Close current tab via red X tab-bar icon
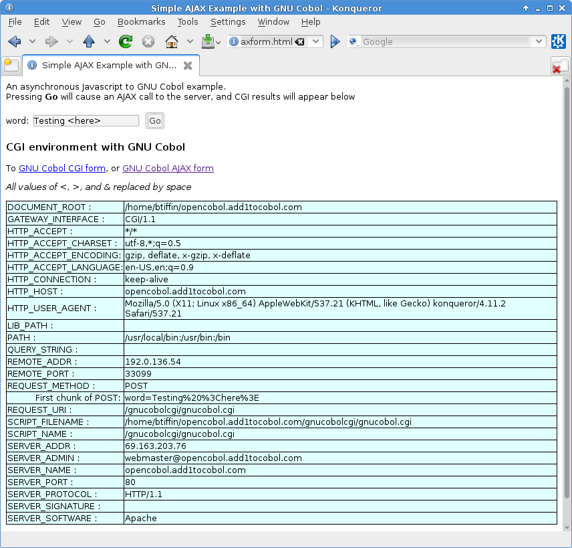The image size is (572, 548). point(559,66)
